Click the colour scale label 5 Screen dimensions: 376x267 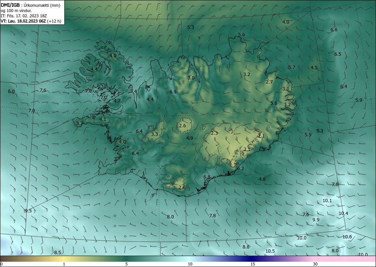[x=126, y=264]
